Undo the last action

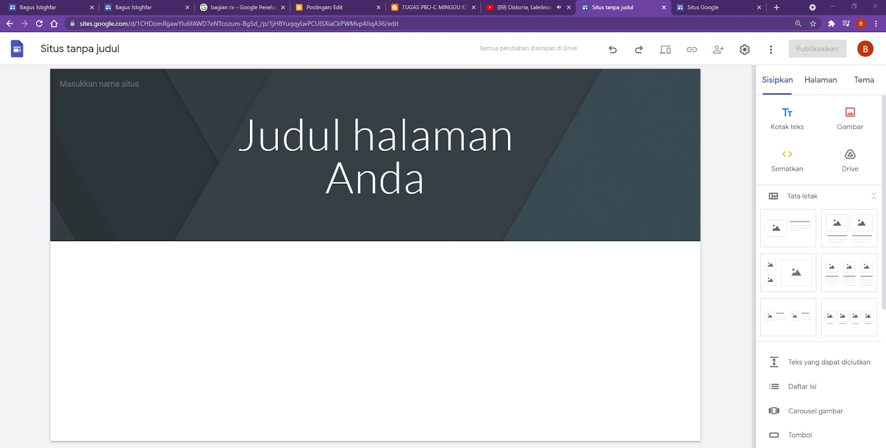(x=612, y=49)
